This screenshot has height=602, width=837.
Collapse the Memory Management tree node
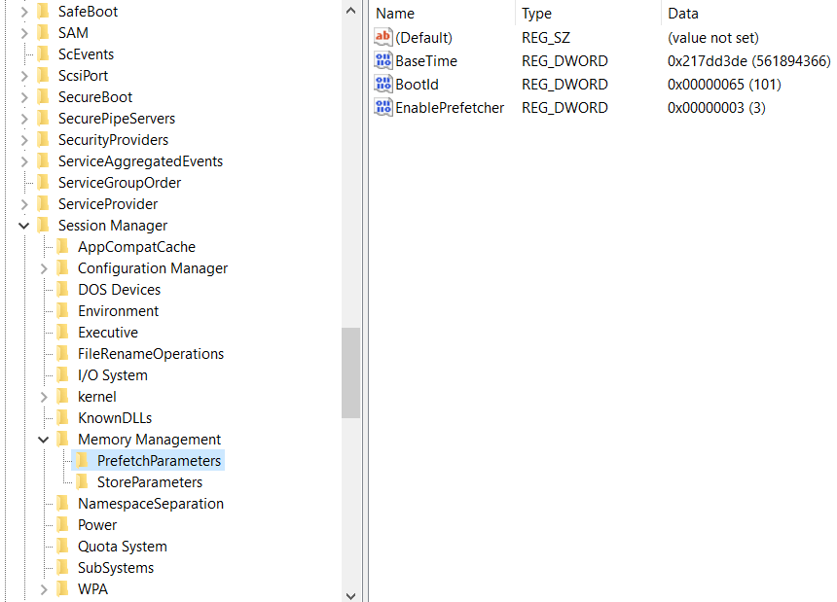tap(44, 440)
